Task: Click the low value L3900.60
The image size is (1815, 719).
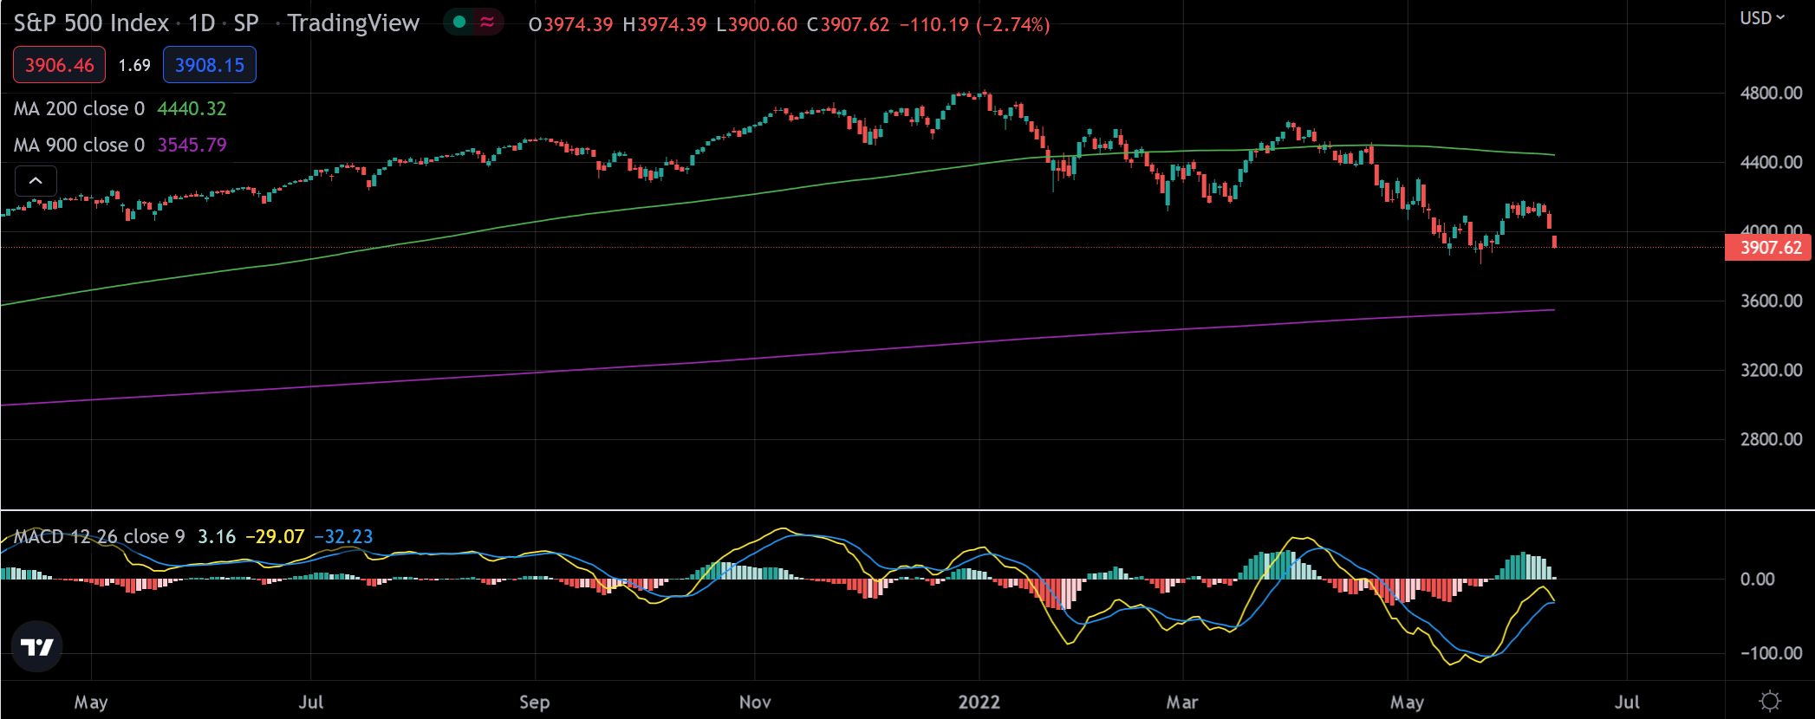Action: [756, 24]
